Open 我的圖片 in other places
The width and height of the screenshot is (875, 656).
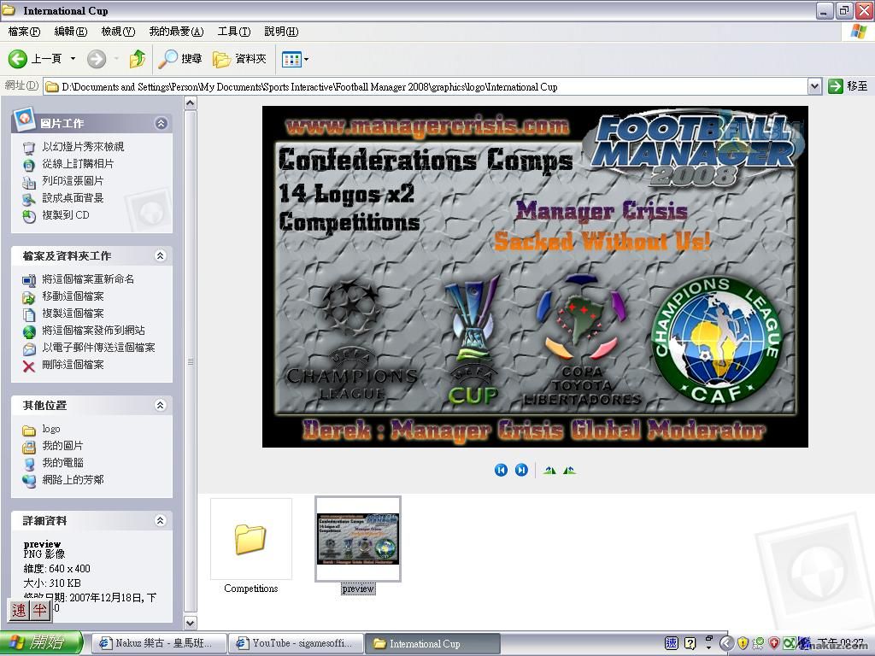[62, 446]
